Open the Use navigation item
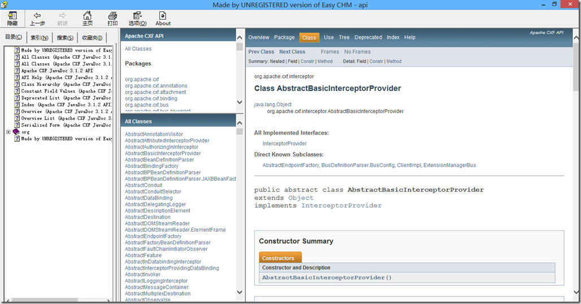 (x=329, y=37)
